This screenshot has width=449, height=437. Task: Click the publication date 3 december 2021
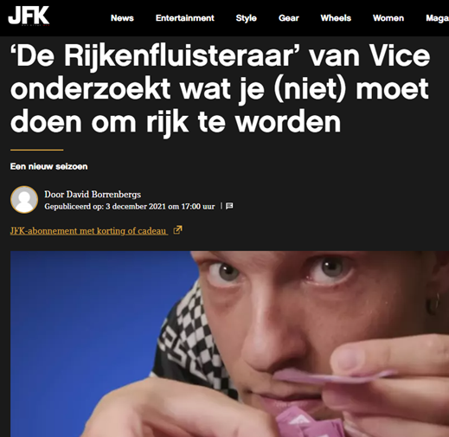click(136, 207)
